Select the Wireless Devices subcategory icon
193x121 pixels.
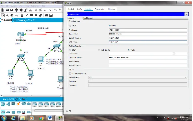(19, 112)
